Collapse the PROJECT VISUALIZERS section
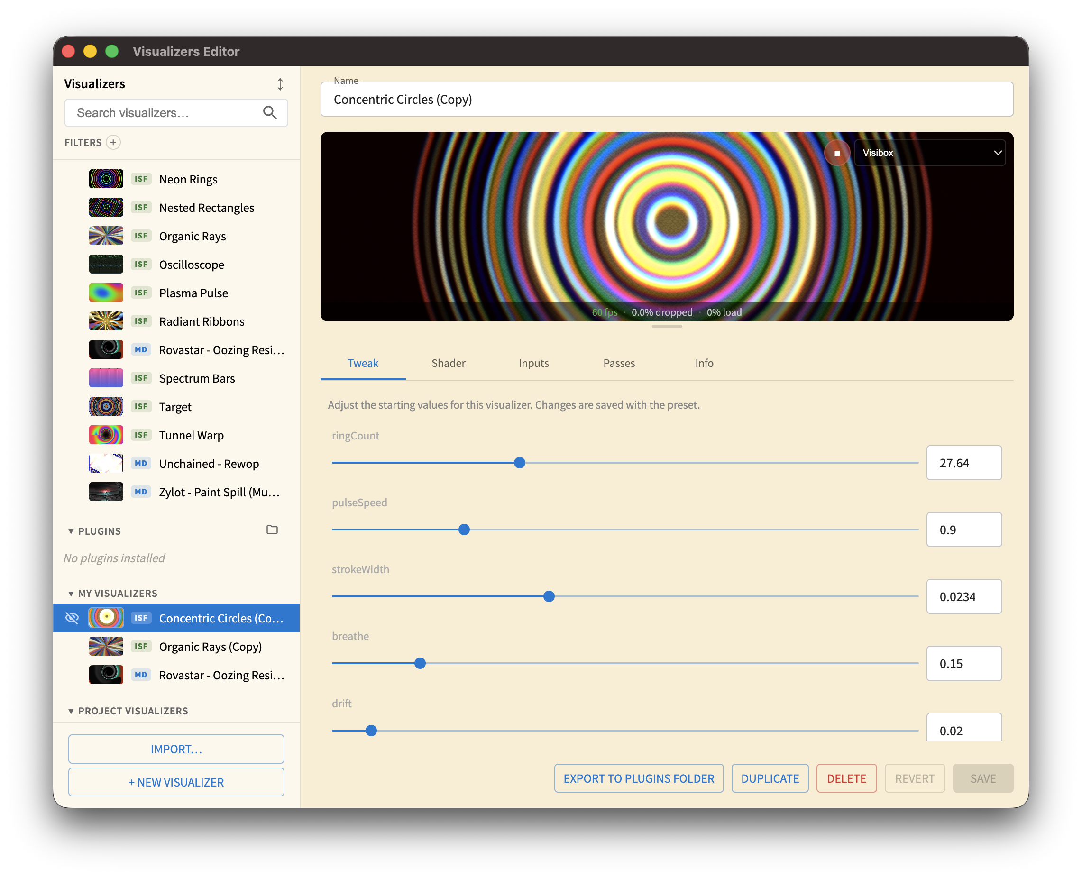 (71, 711)
